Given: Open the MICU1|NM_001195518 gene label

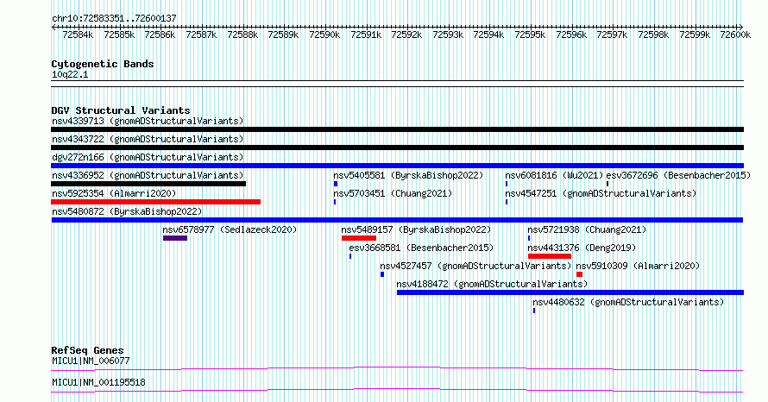Looking at the screenshot, I should pos(98,382).
